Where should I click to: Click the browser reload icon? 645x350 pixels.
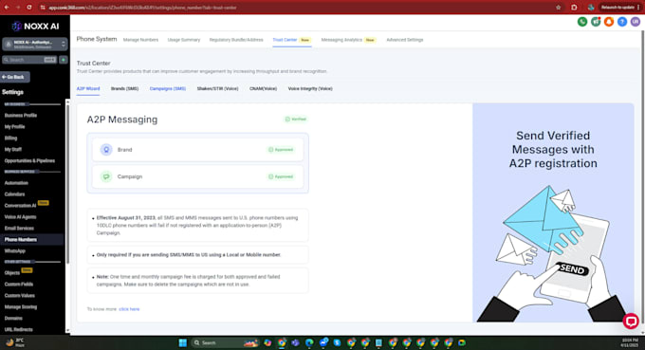click(x=29, y=8)
